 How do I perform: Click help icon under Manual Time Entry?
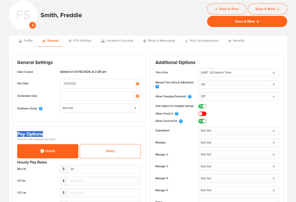click(157, 87)
